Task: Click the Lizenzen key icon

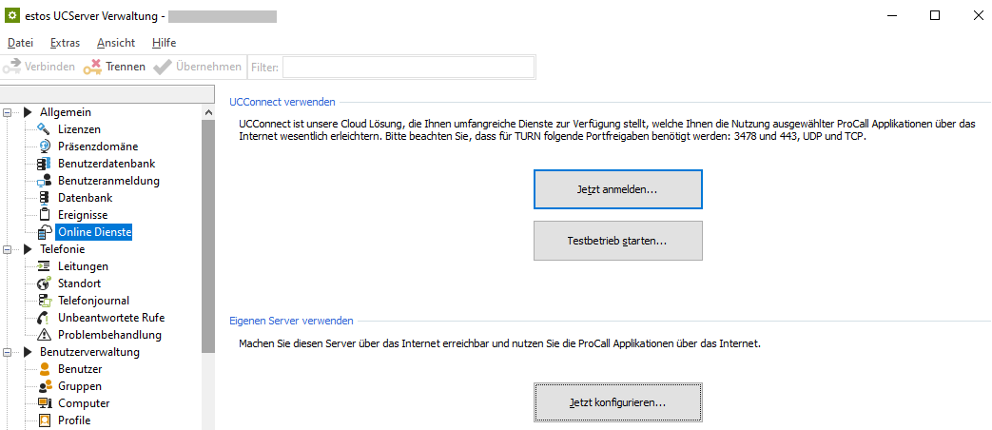Action: 45,129
